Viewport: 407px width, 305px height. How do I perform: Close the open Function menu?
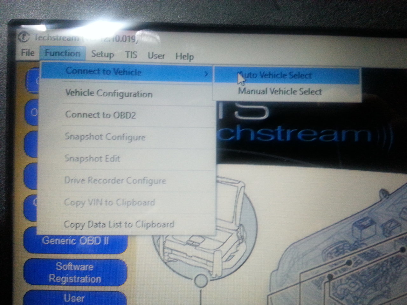(x=62, y=53)
